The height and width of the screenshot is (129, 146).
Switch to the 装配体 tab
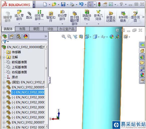pyautogui.click(x=8, y=29)
